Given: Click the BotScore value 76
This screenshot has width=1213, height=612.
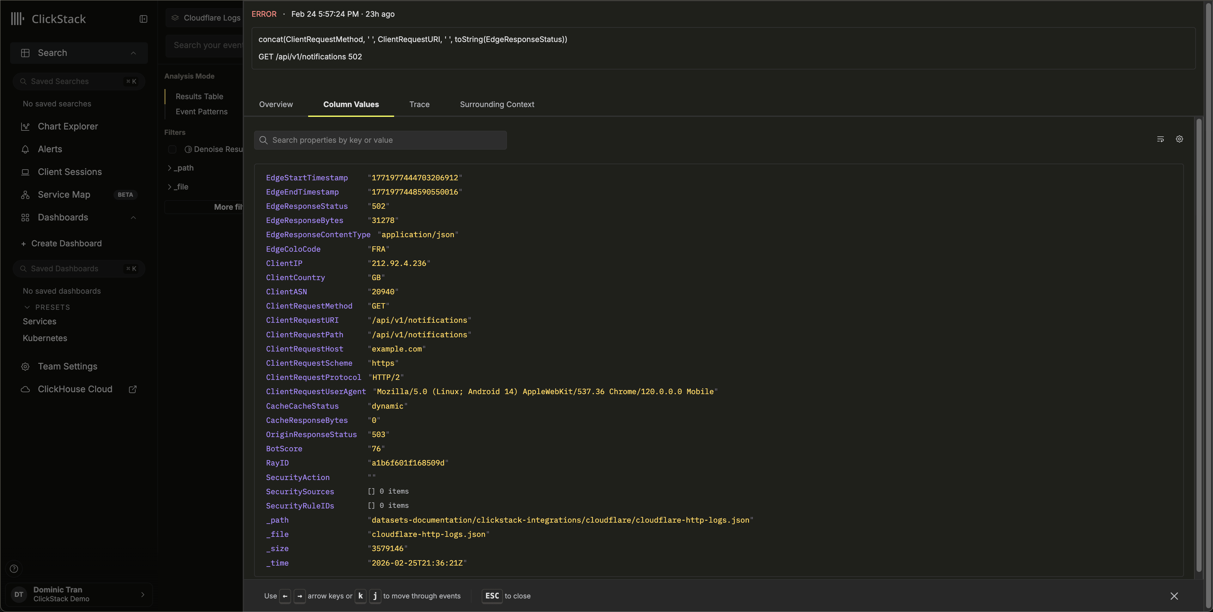Looking at the screenshot, I should [376, 449].
